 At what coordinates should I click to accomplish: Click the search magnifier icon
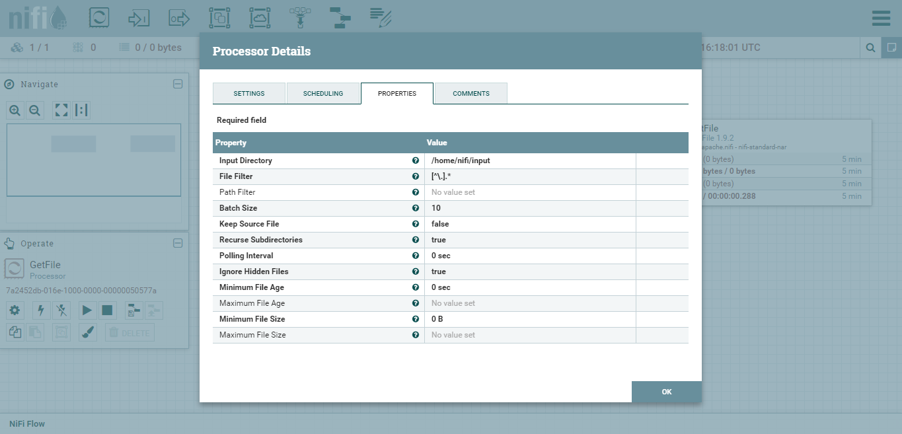coord(871,48)
